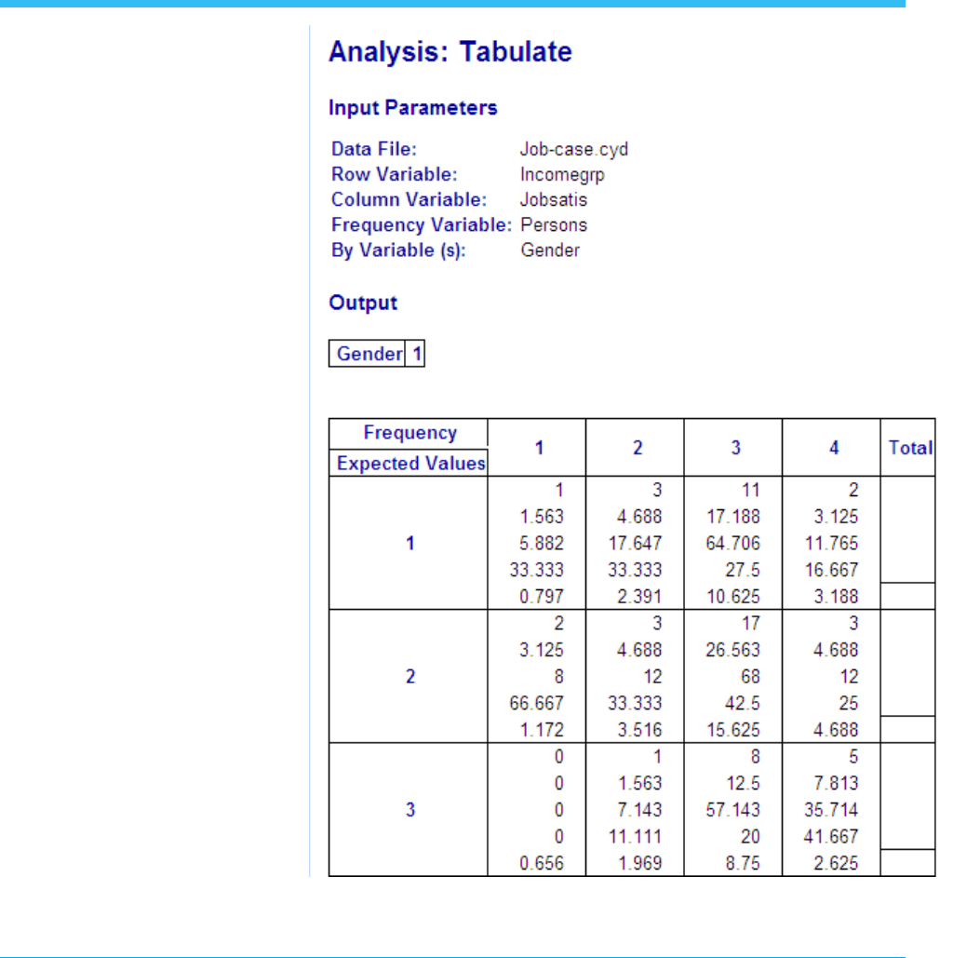Viewport: 953px width, 958px height.
Task: Select the value "Jobsatis"
Action: point(554,199)
